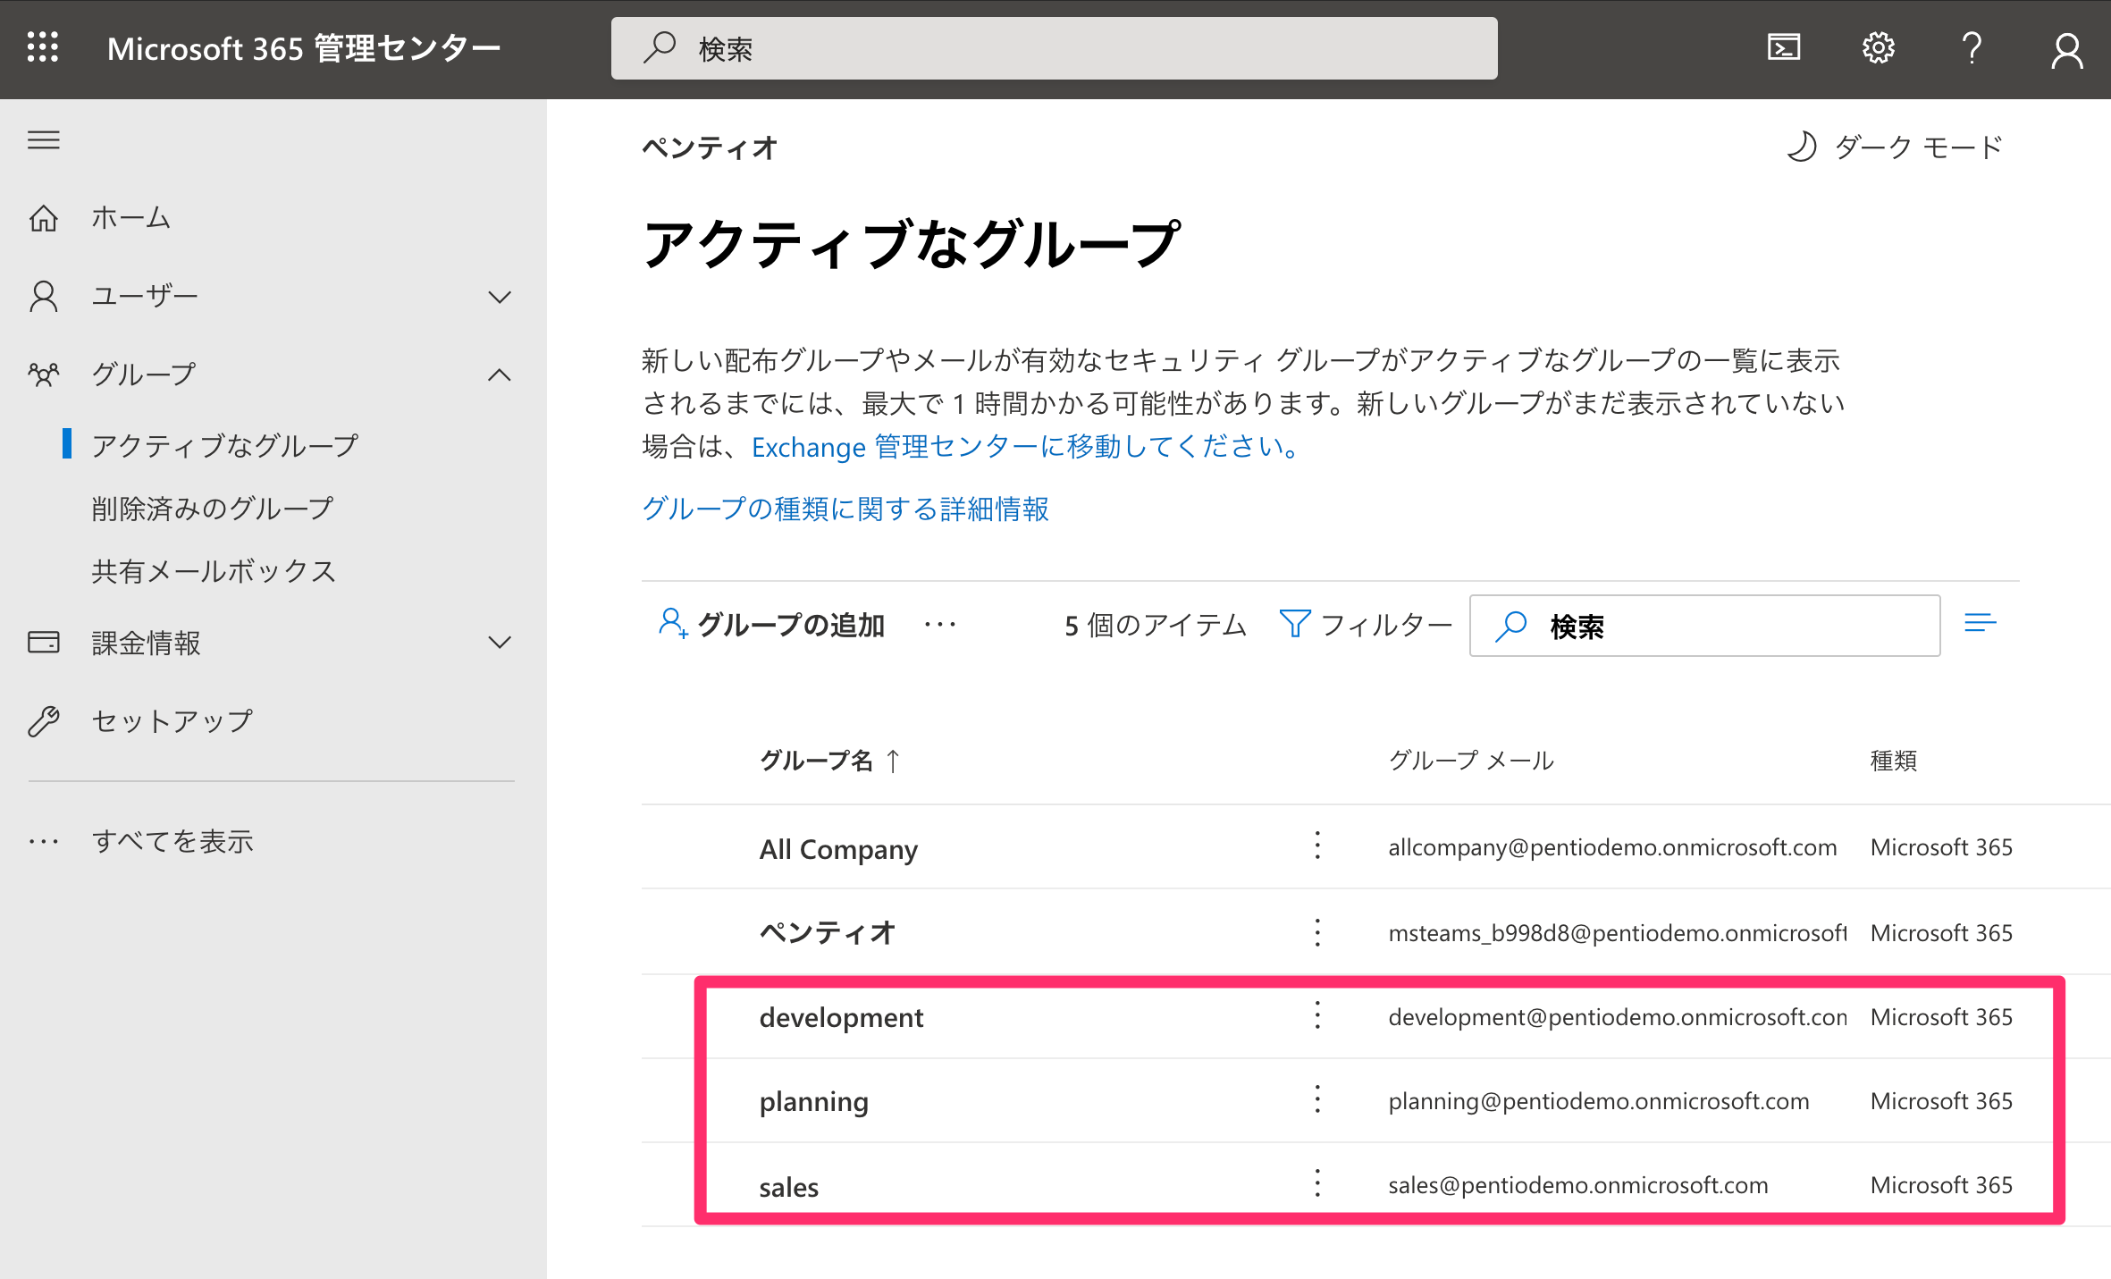Click Microsoft 365 type in planning row
This screenshot has width=2111, height=1279.
(1941, 1101)
